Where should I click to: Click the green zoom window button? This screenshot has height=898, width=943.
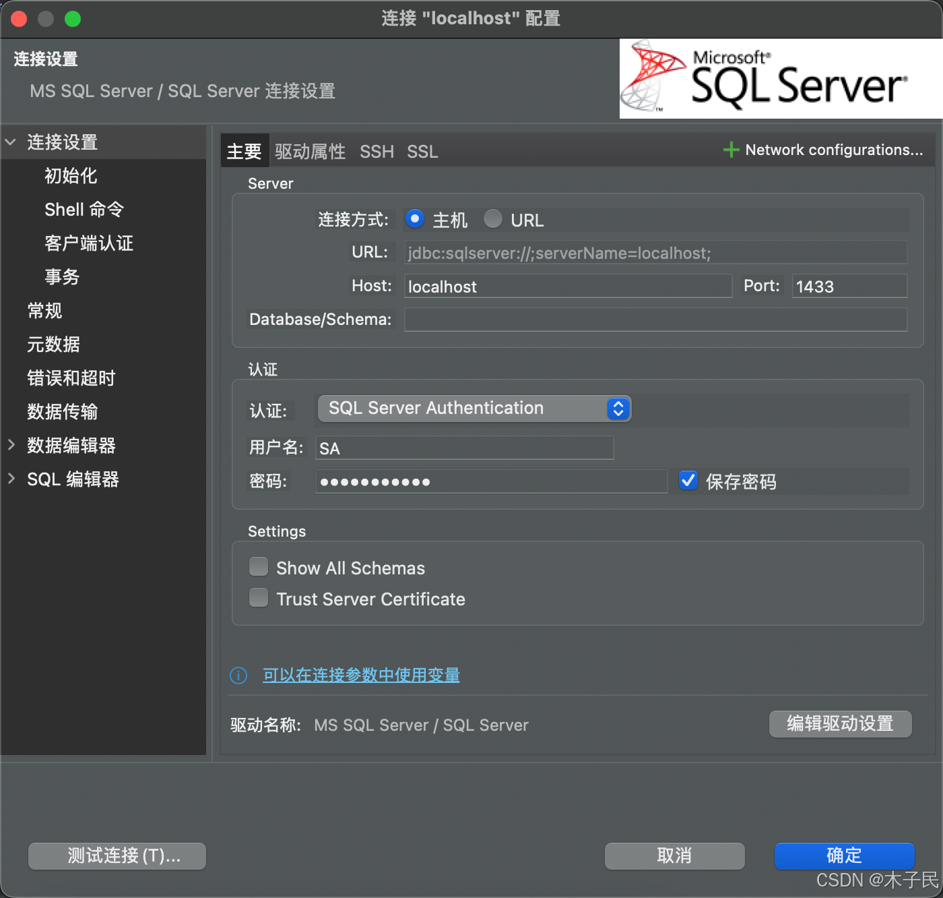73,19
